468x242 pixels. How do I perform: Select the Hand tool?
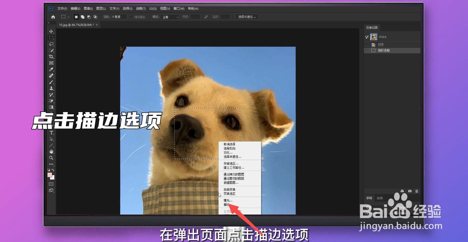coord(51,152)
